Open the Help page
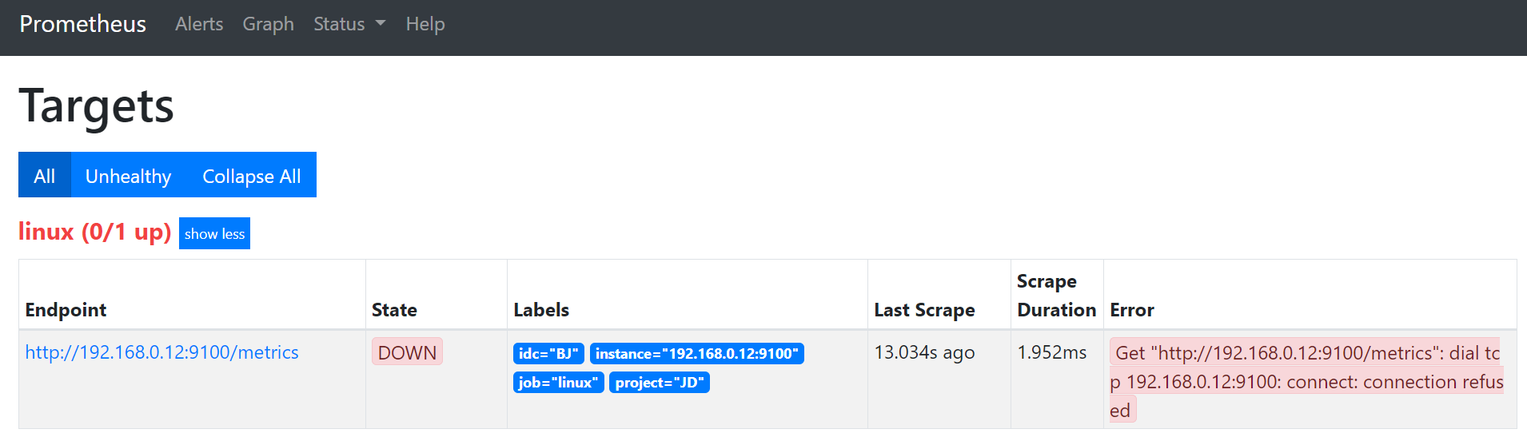This screenshot has width=1527, height=445. click(425, 24)
